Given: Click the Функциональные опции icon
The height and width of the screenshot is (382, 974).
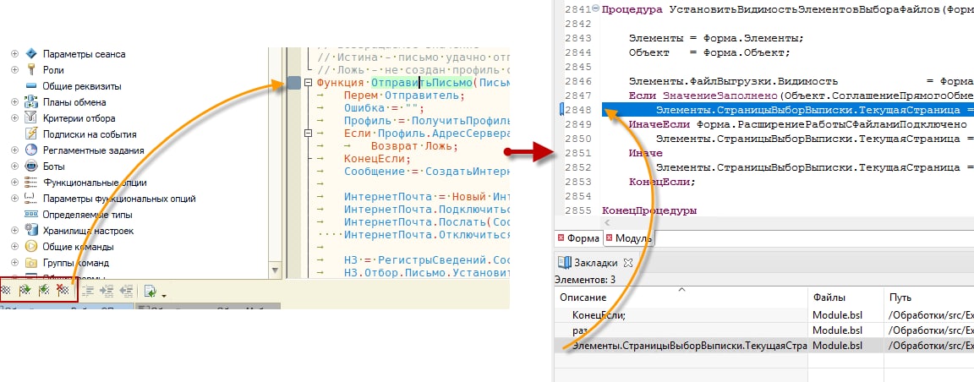Looking at the screenshot, I should pyautogui.click(x=31, y=183).
